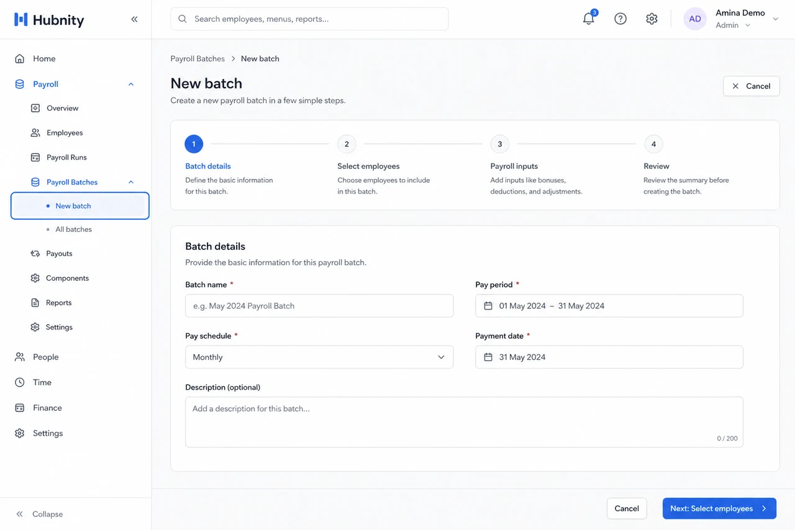Click the X icon in top Cancel button
The image size is (795, 530).
coord(735,86)
